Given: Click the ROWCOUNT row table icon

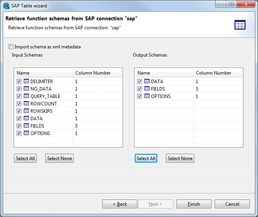Looking at the screenshot, I should pos(27,104).
